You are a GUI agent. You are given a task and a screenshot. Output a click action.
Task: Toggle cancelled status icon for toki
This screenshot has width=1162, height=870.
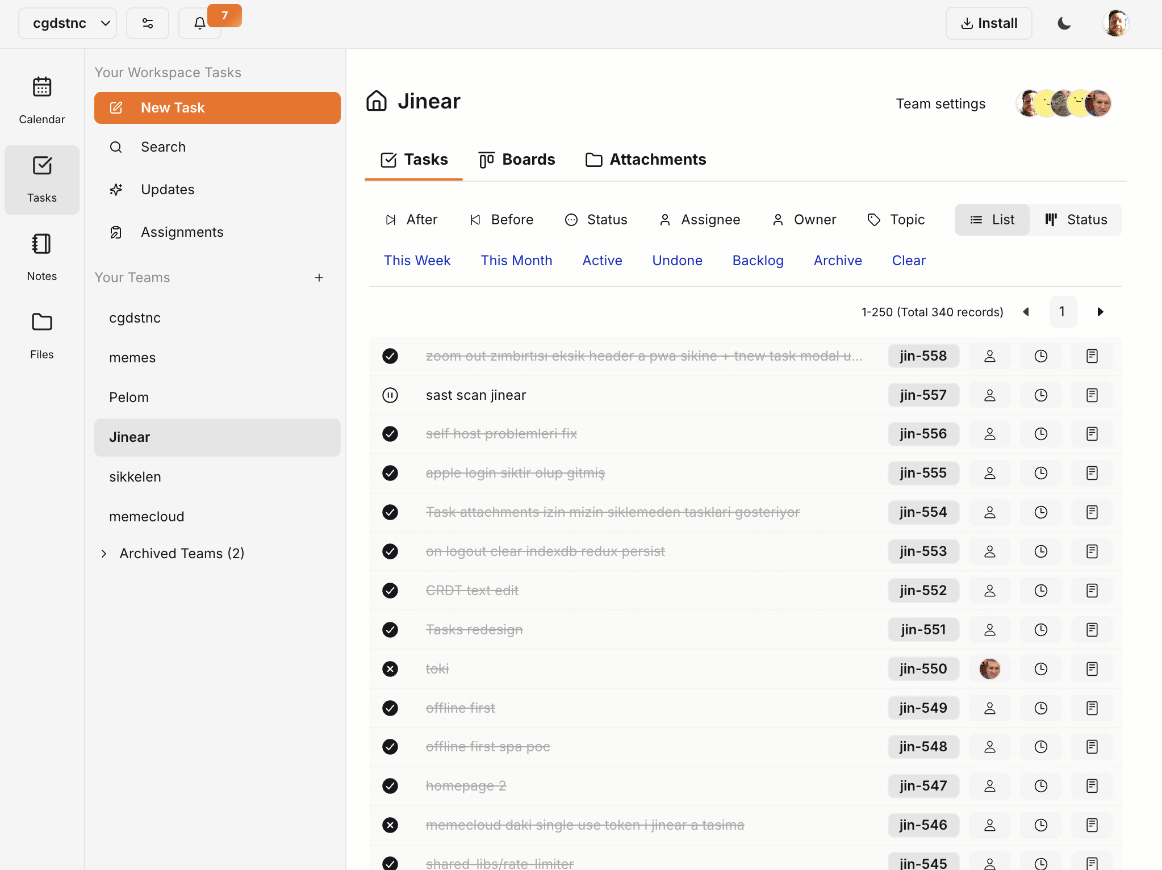point(390,669)
